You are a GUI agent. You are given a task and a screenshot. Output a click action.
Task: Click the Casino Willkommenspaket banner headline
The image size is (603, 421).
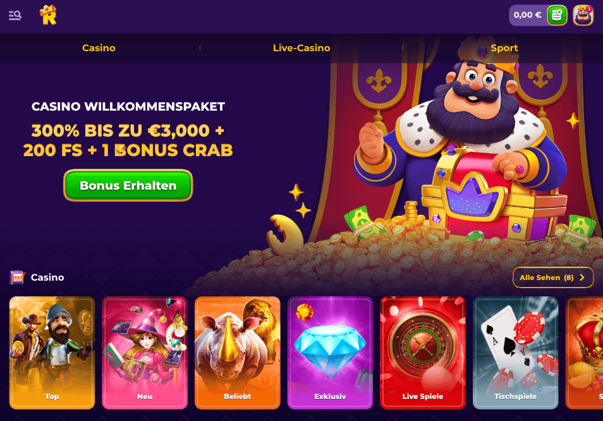pyautogui.click(x=128, y=106)
